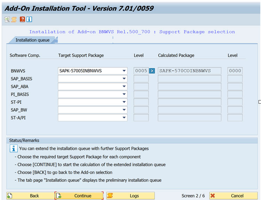This screenshot has height=200, width=261.
Task: Click the 'Choose [BACK] to go back' remark line
Action: pos(63,173)
